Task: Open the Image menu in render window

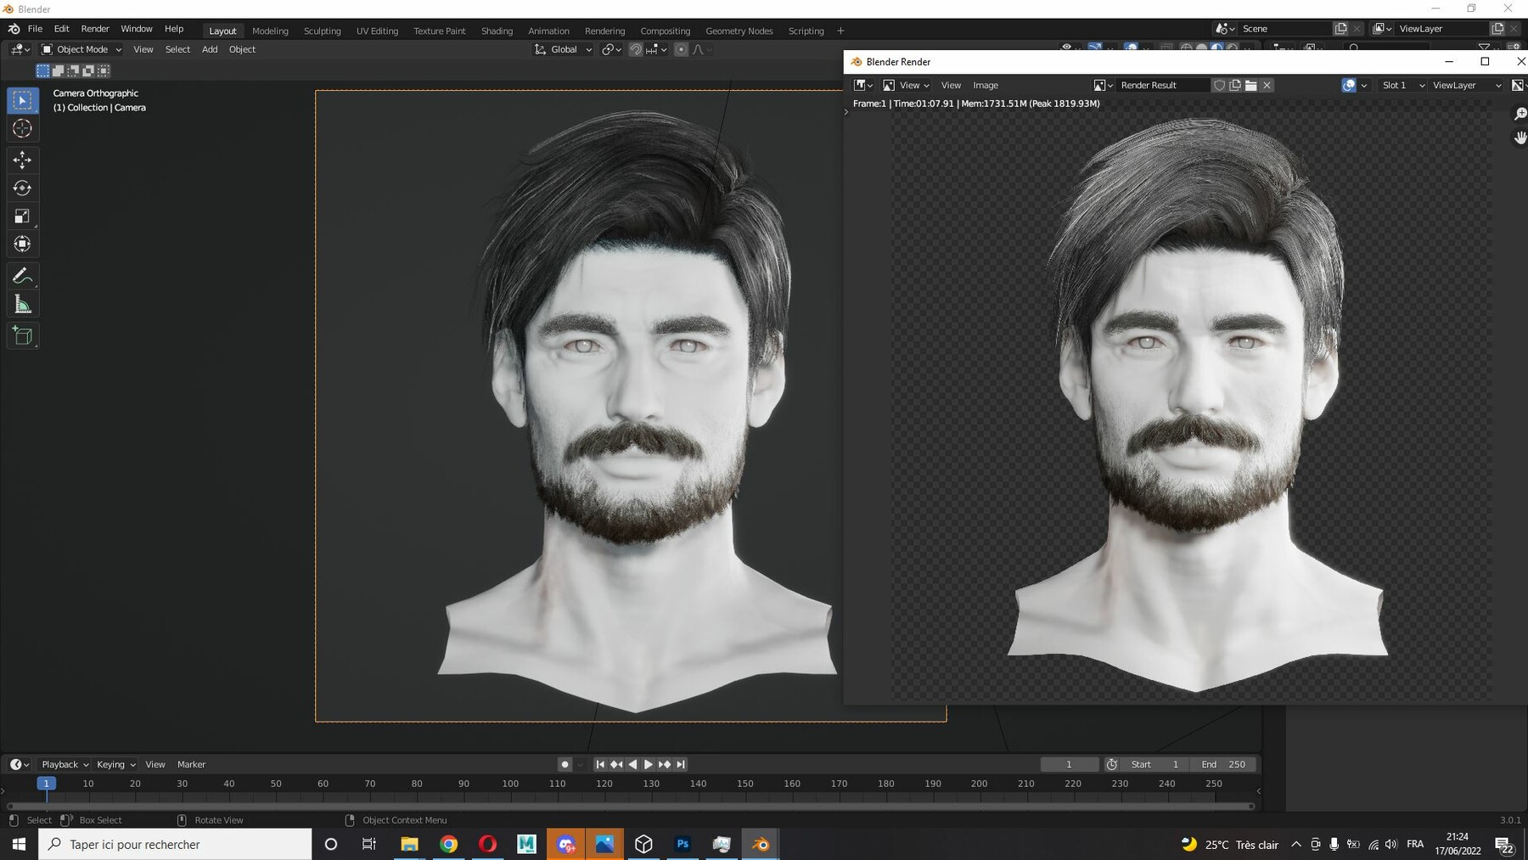Action: 986,85
